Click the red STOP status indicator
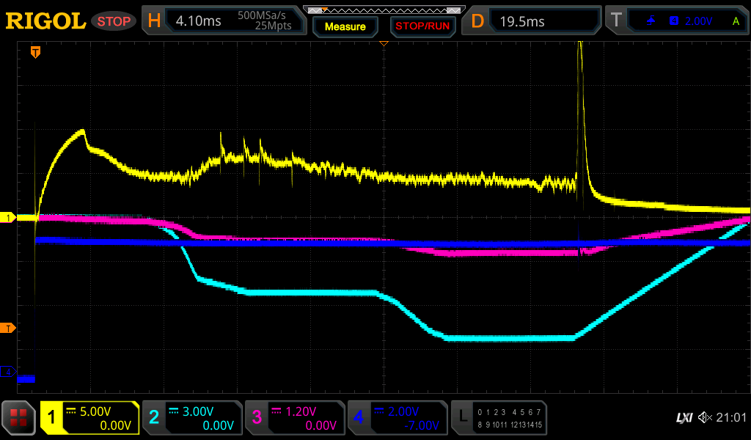Viewport: 751px width, 440px height. 114,21
